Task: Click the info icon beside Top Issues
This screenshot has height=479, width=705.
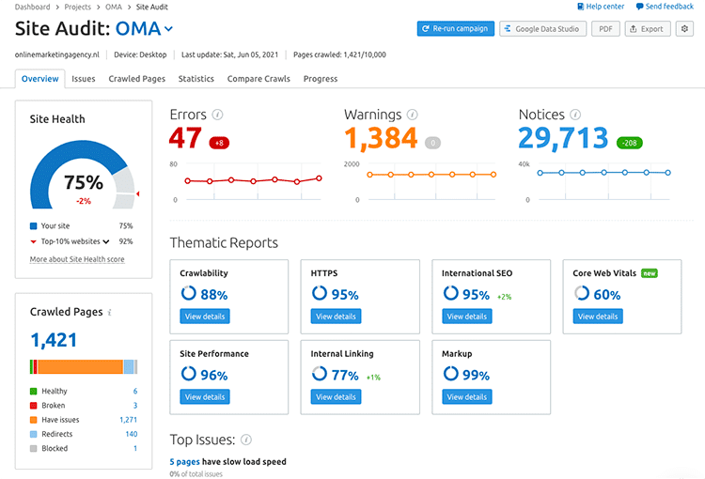Action: (246, 440)
